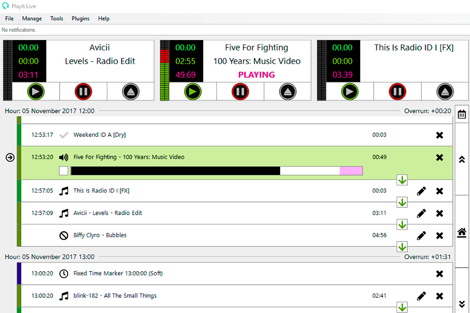Pause the Five For Fighting player deck
Viewport: 470px width, 313px height.
tap(240, 91)
